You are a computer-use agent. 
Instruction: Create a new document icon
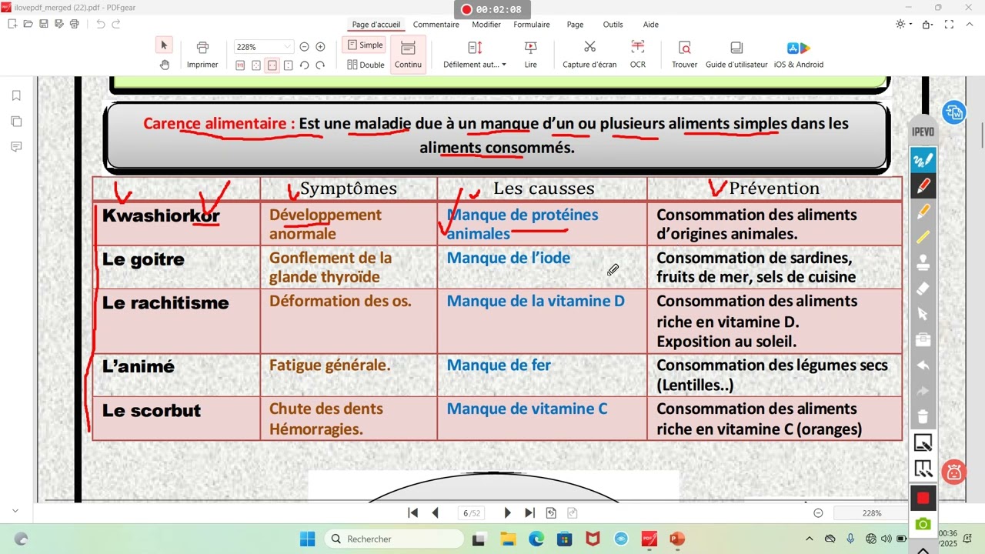pos(12,24)
